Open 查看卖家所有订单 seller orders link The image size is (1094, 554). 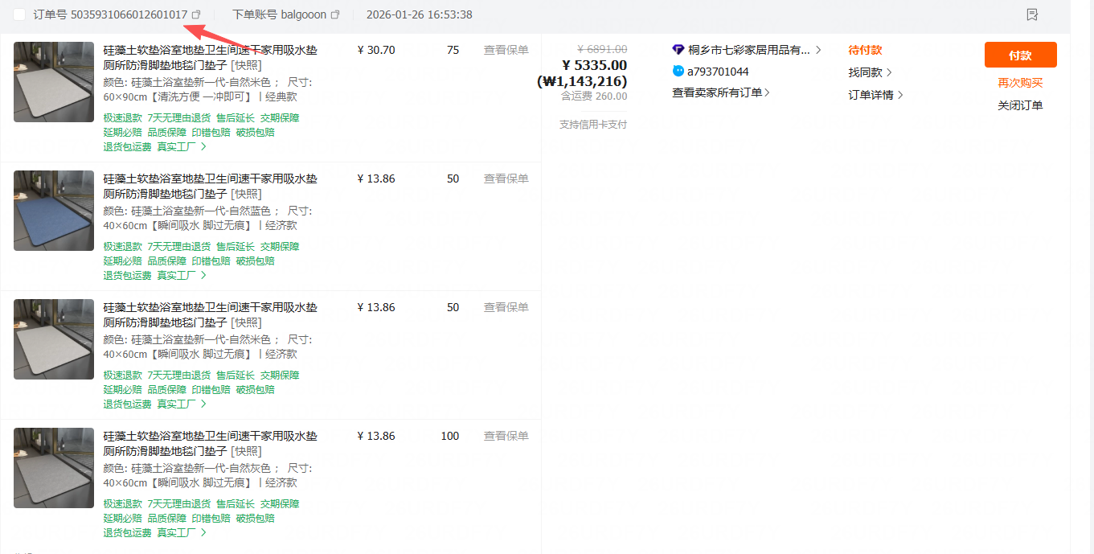pyautogui.click(x=721, y=92)
